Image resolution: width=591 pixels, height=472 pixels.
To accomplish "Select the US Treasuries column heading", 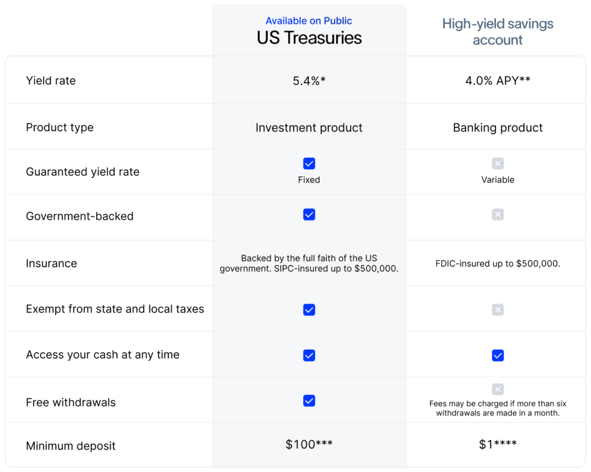I will coord(309,38).
